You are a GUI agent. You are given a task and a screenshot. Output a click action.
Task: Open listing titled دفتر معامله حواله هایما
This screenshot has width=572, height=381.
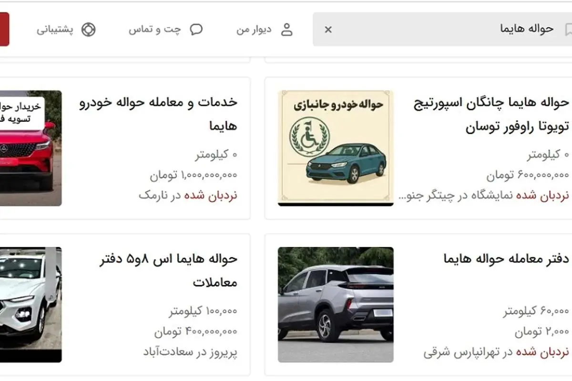click(506, 259)
